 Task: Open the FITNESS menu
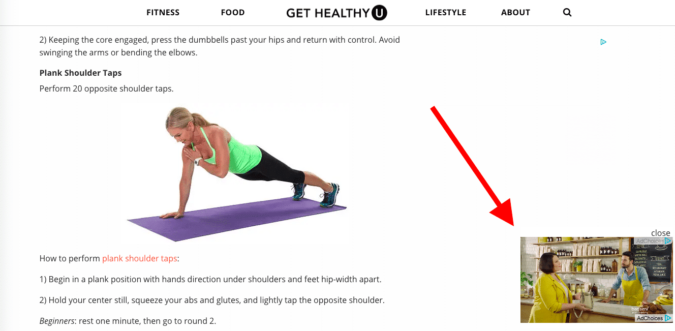coord(163,13)
